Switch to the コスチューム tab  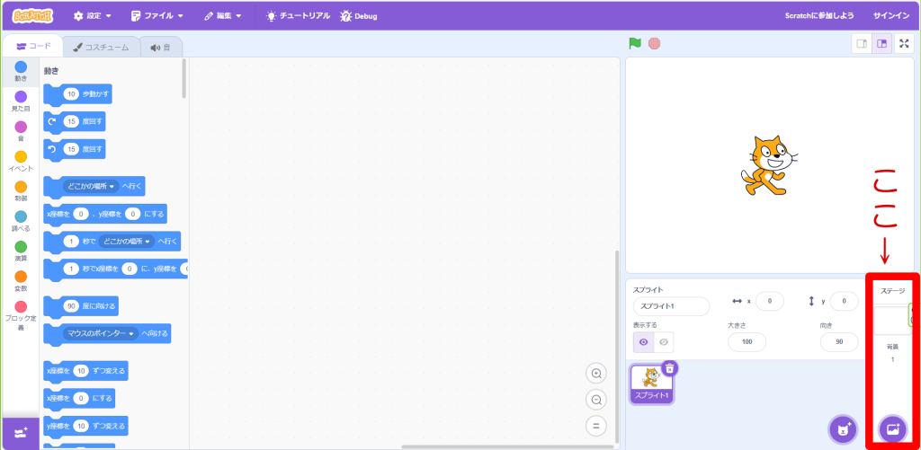point(101,47)
